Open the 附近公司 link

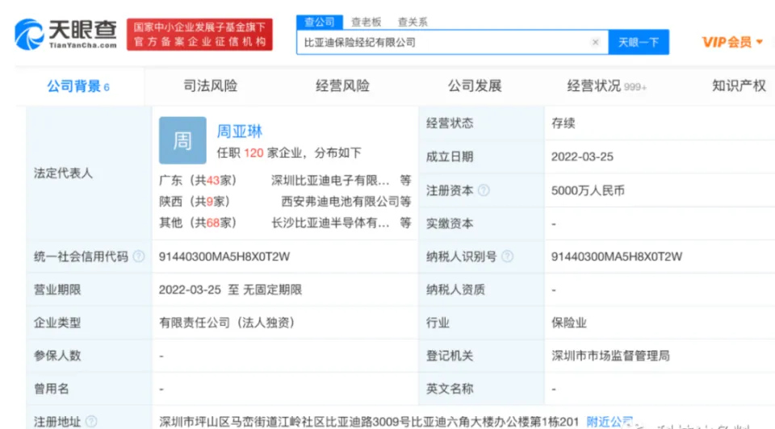coord(609,421)
